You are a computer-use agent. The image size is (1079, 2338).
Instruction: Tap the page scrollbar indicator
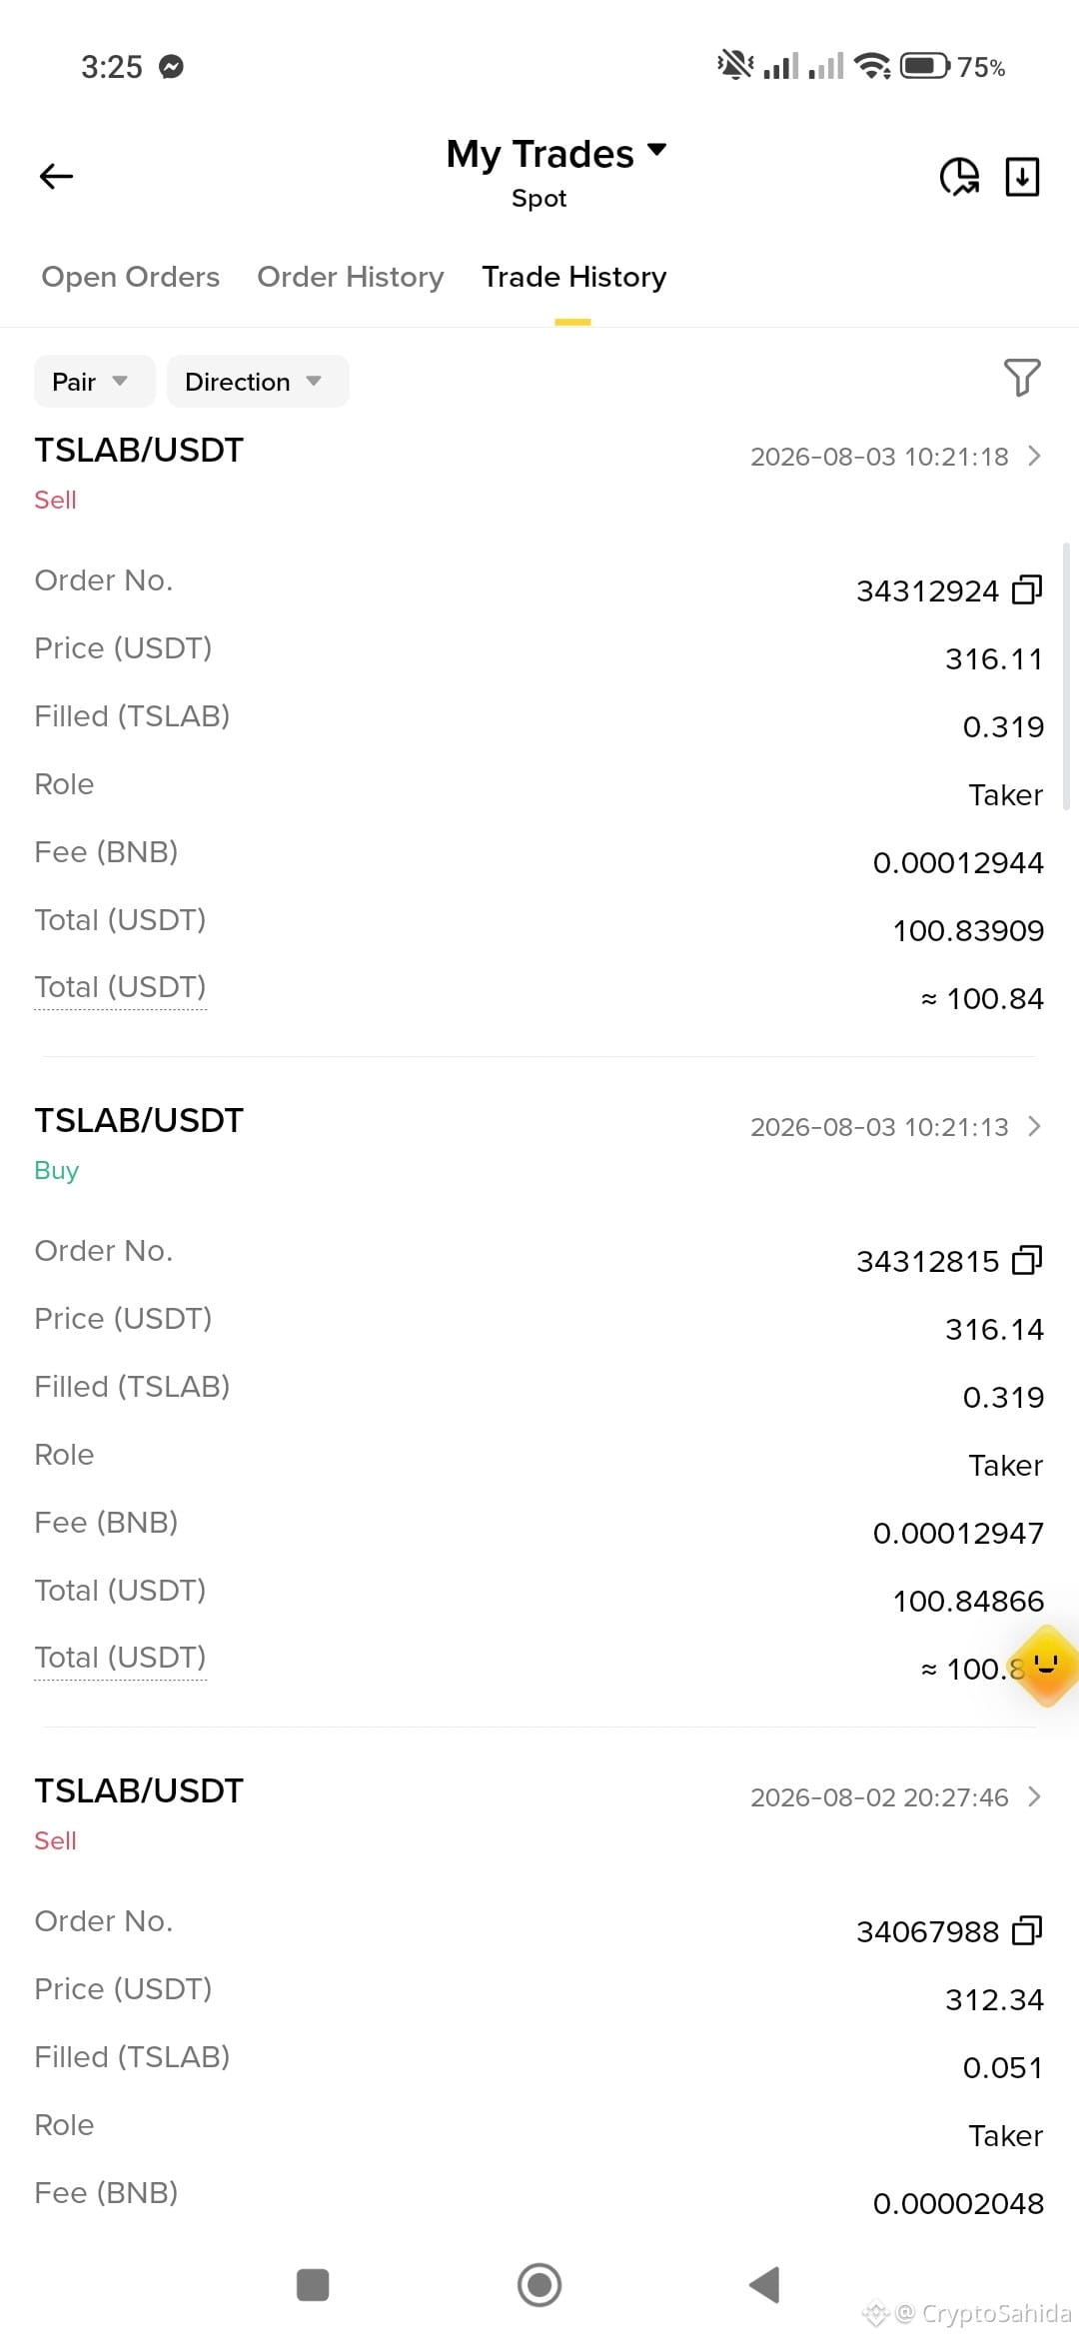(1067, 675)
